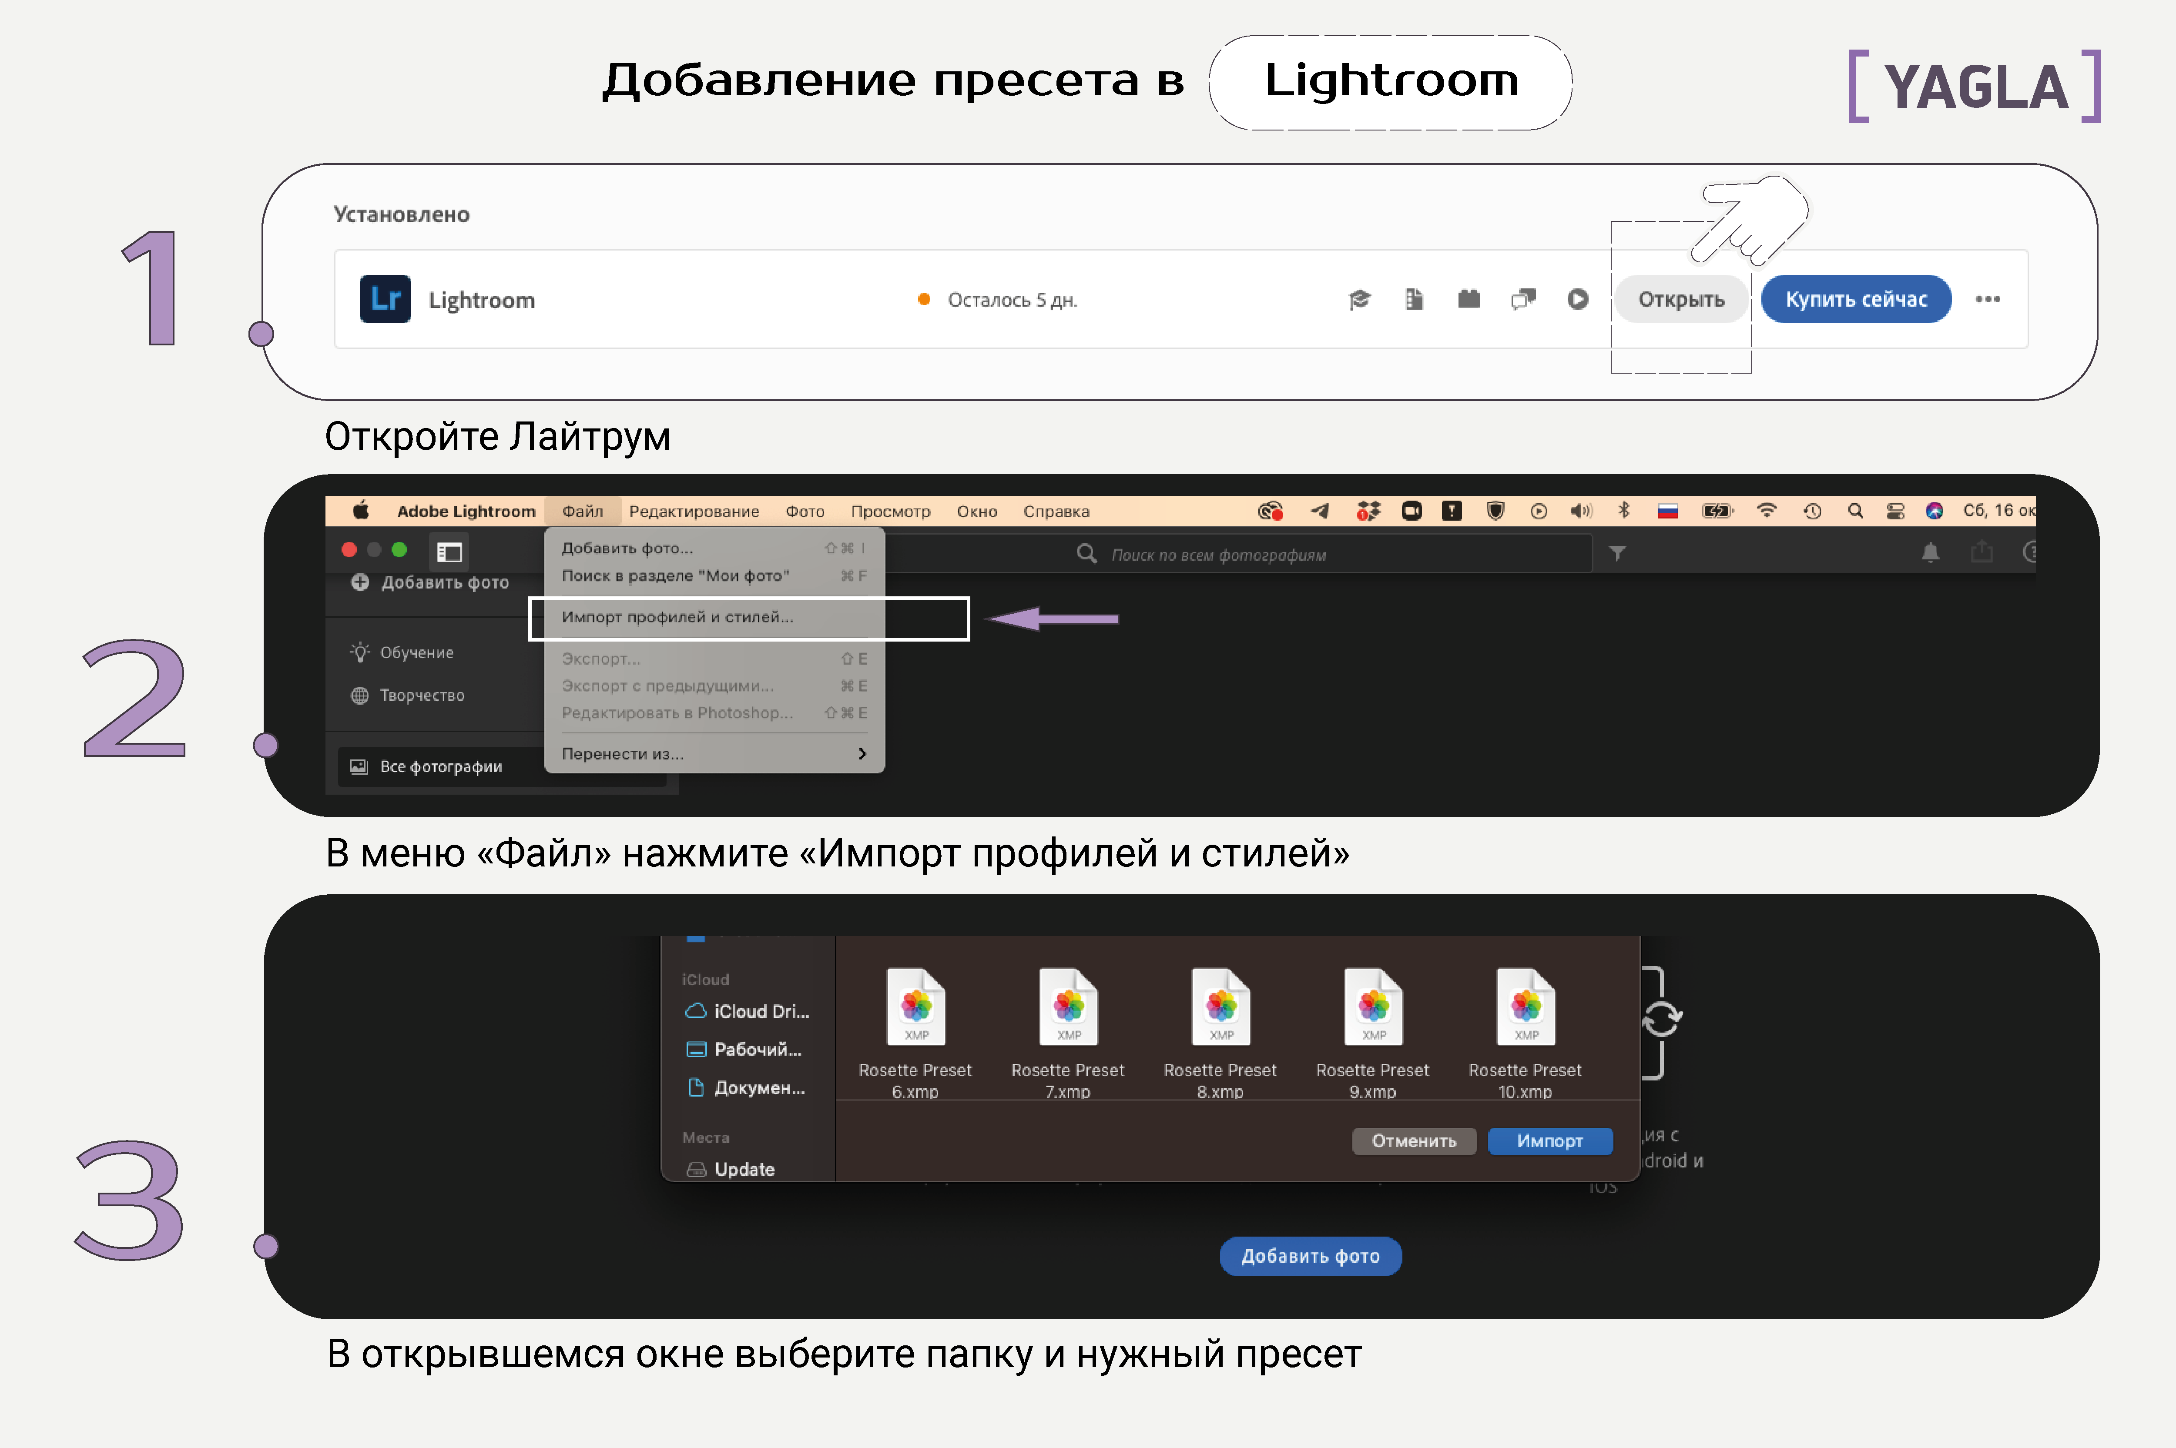Click the exclamation mark menu bar icon
Viewport: 2176px width, 1448px height.
point(1452,511)
